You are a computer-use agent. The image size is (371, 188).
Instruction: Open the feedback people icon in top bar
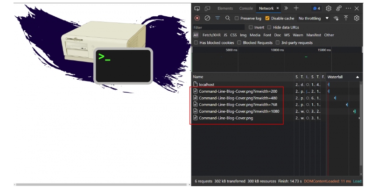pos(339,8)
